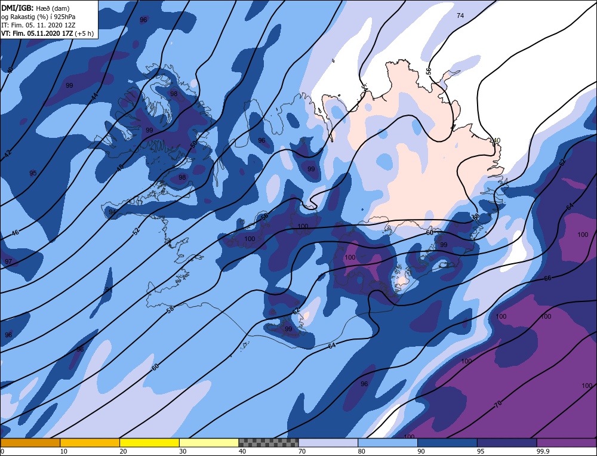Click the legend scale label '40'
The width and height of the screenshot is (597, 456).
tap(242, 451)
